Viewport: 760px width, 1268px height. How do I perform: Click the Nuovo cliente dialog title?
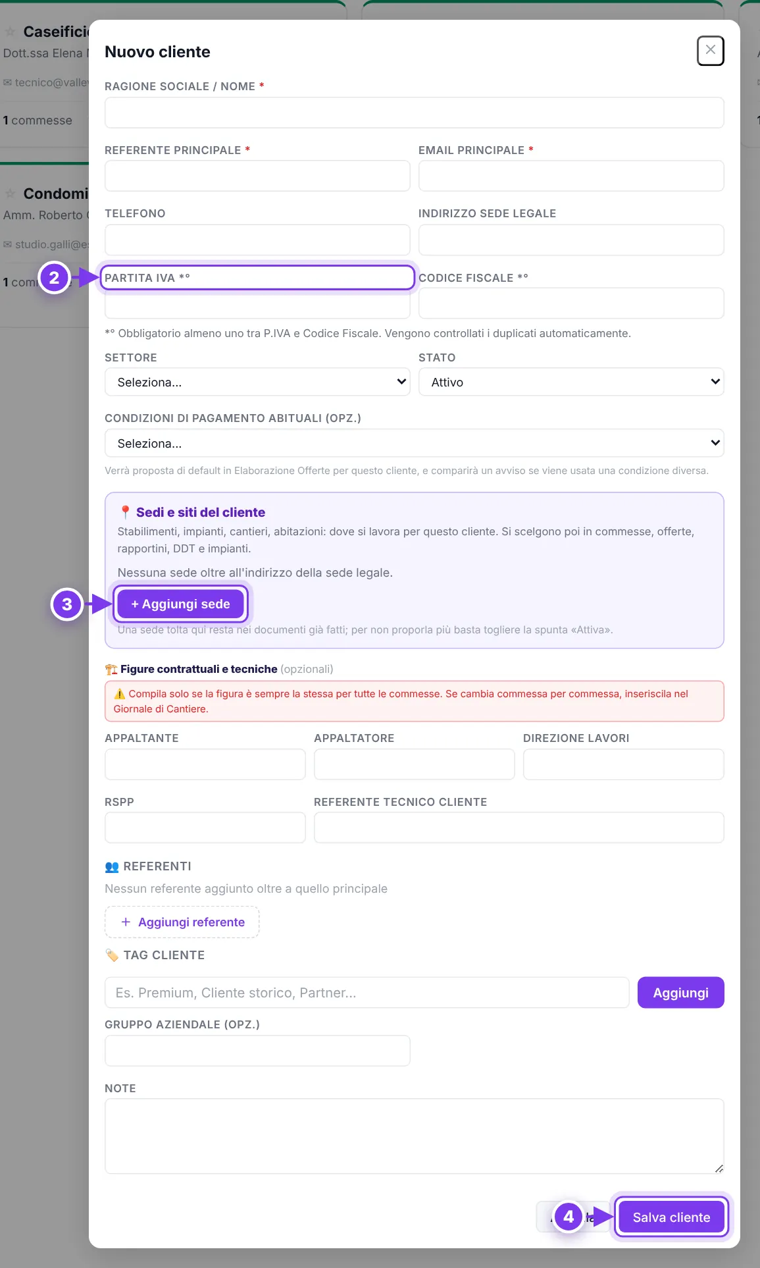point(157,52)
